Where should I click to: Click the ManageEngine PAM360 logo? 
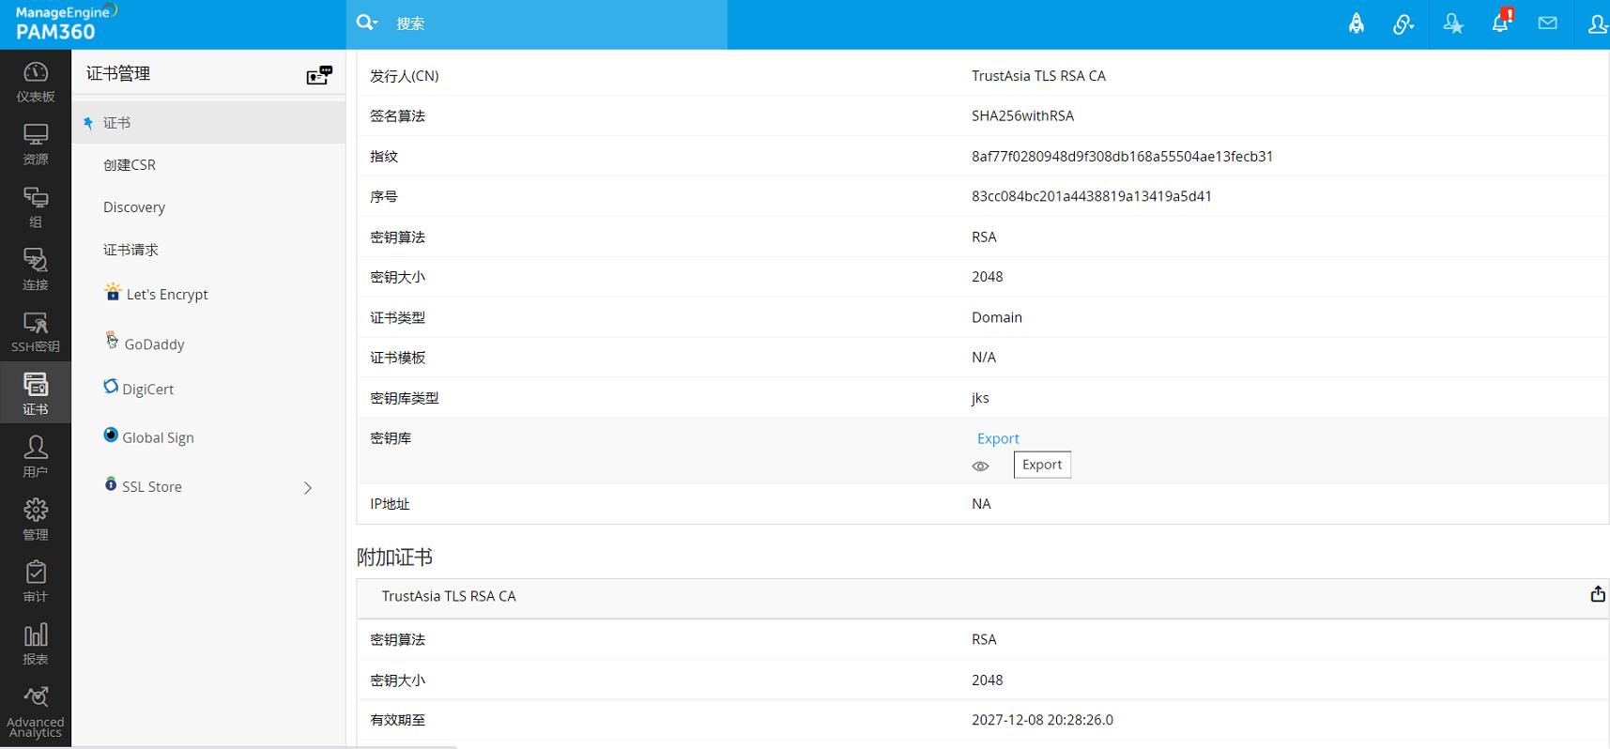point(66,23)
